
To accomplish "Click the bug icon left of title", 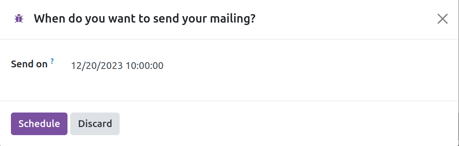I will 19,19.
